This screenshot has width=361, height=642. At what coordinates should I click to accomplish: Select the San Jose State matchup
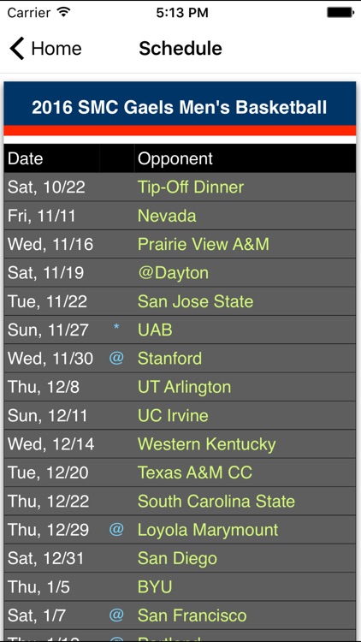(x=195, y=301)
